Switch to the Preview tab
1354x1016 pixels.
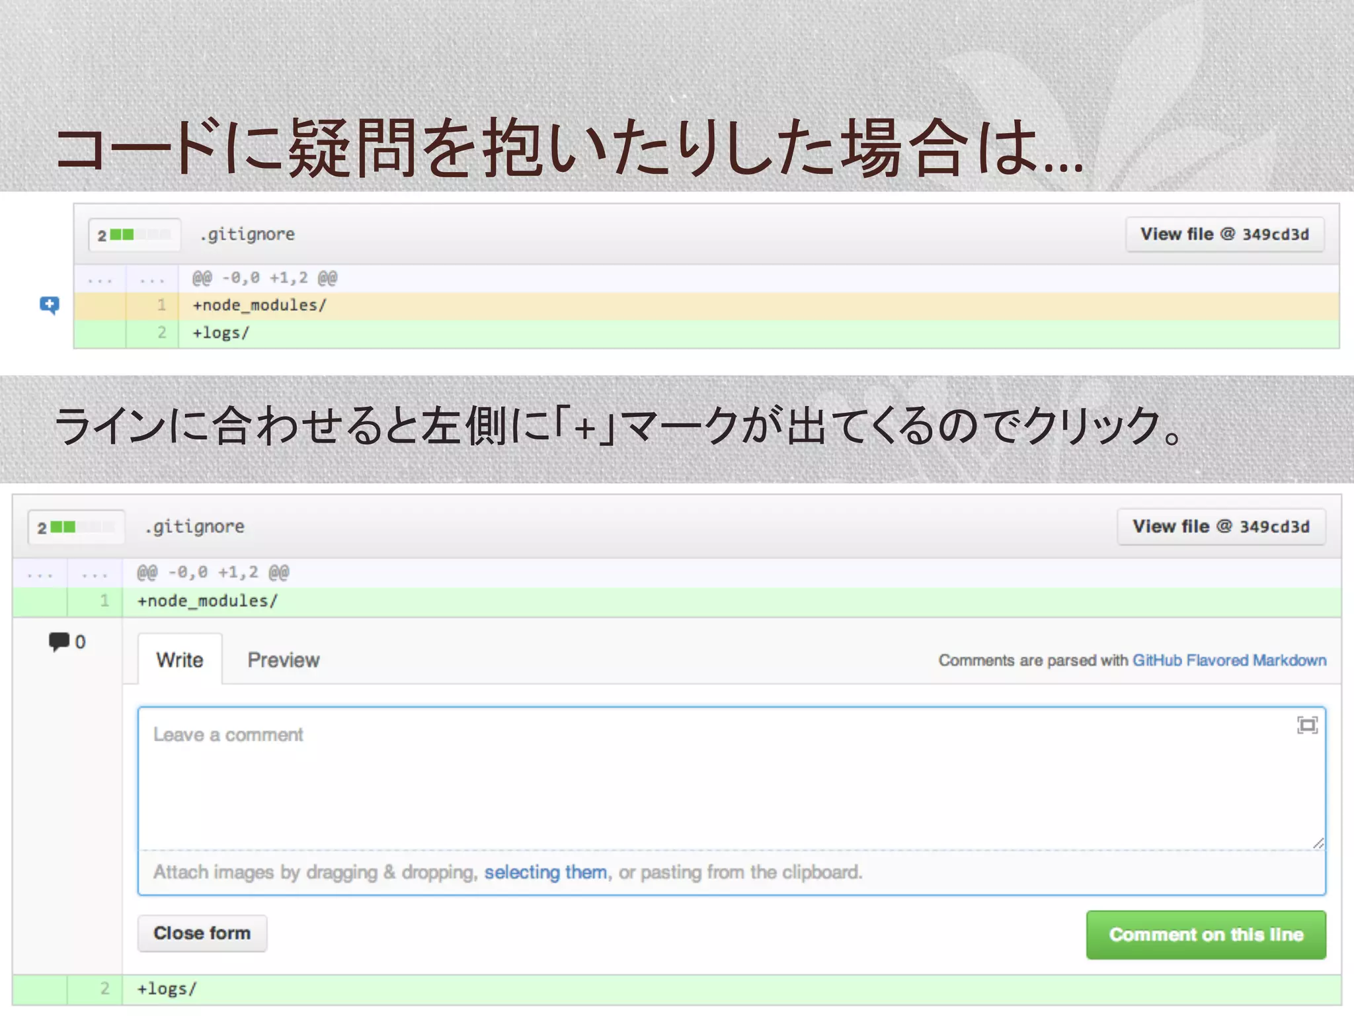pos(284,659)
